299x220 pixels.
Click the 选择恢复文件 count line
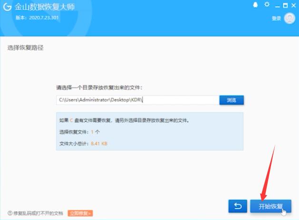pyautogui.click(x=79, y=132)
